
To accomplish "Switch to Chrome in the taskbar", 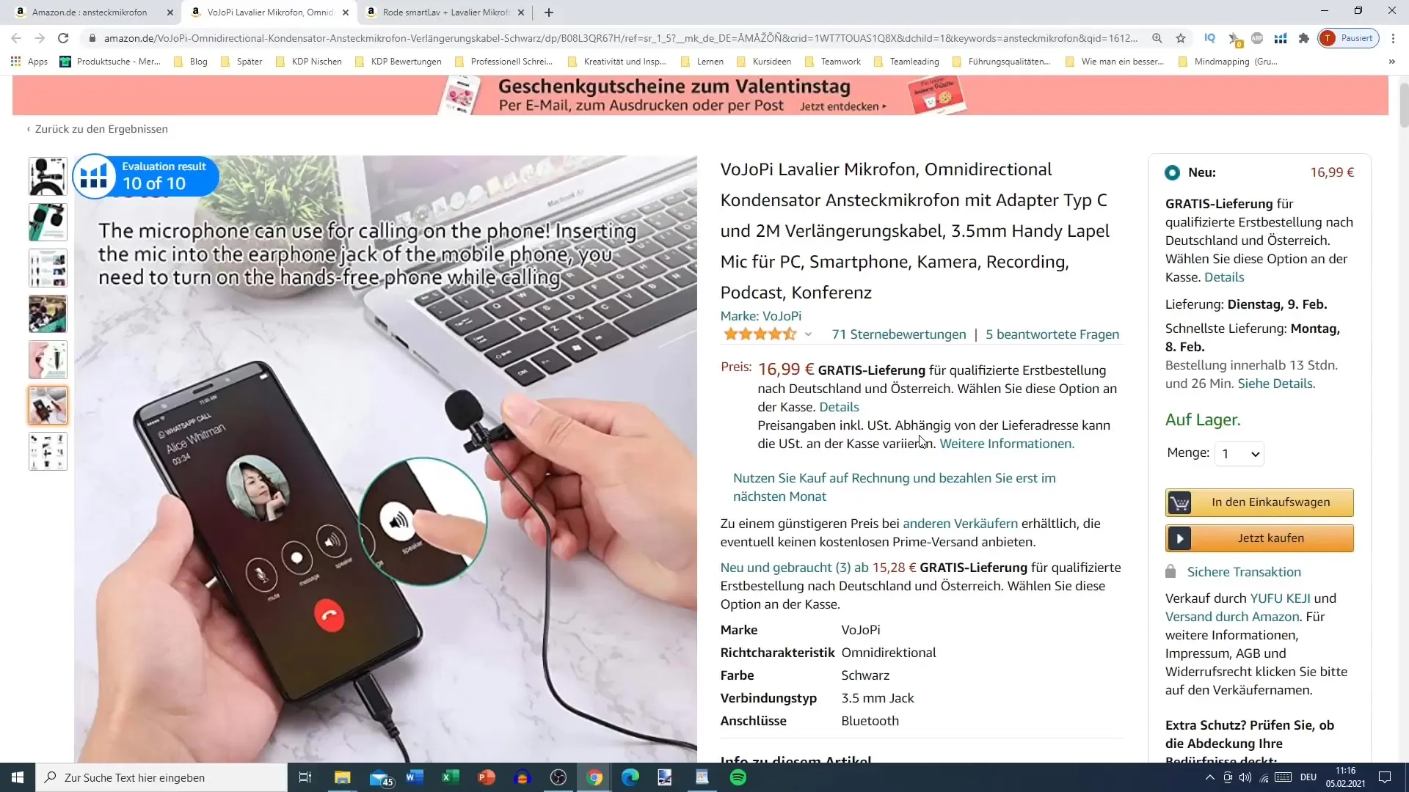I will tap(594, 777).
